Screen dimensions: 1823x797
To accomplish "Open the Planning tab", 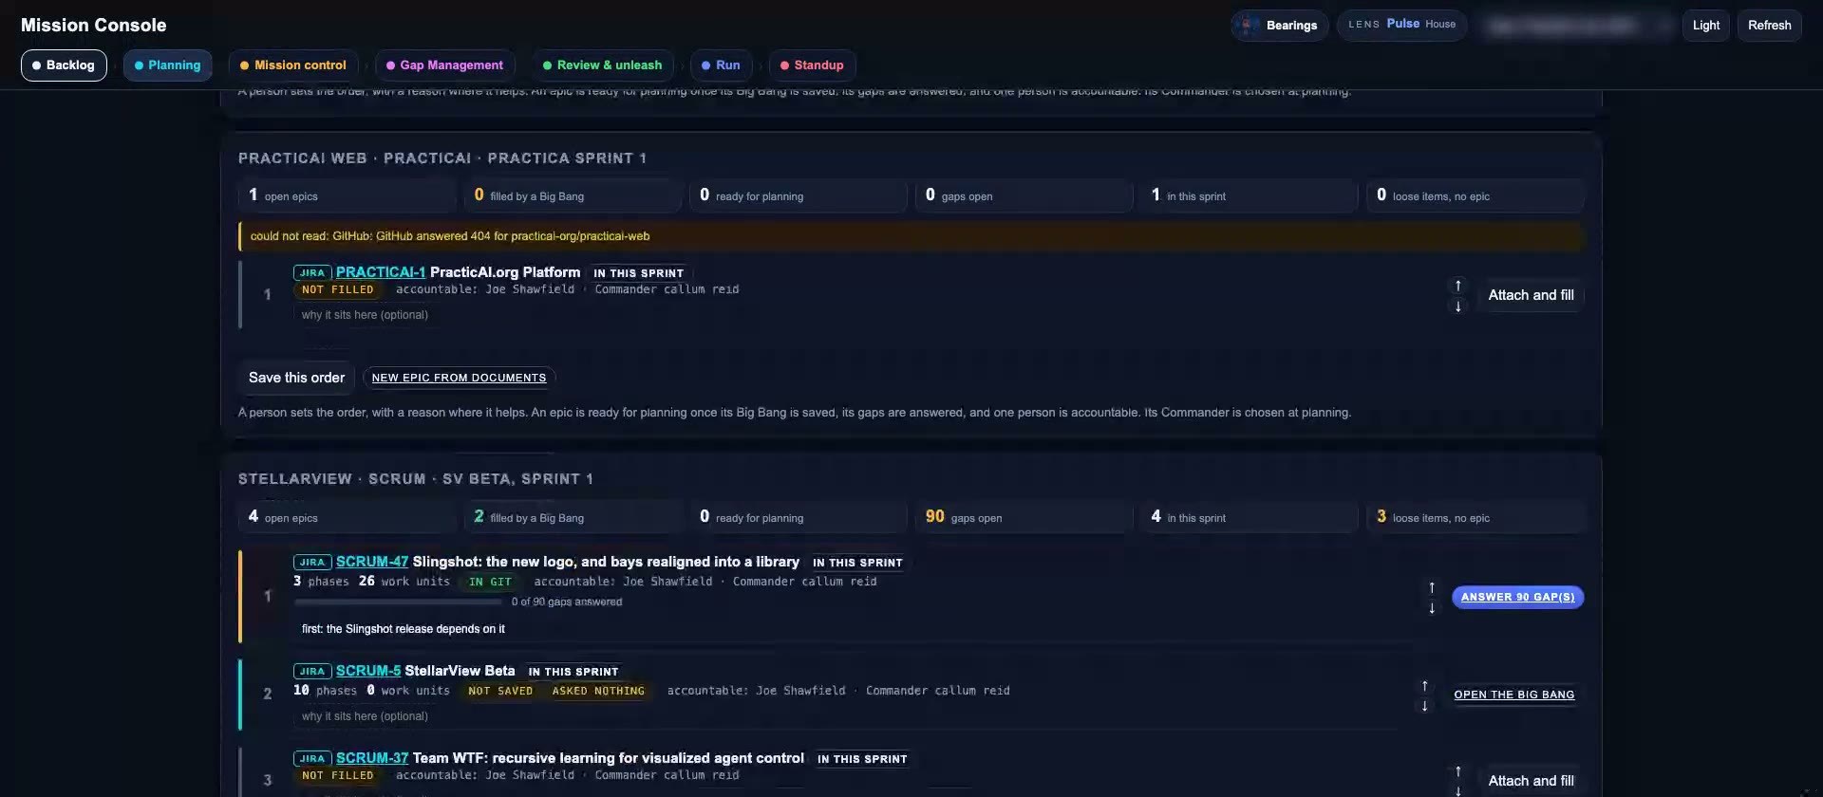I will (x=168, y=65).
